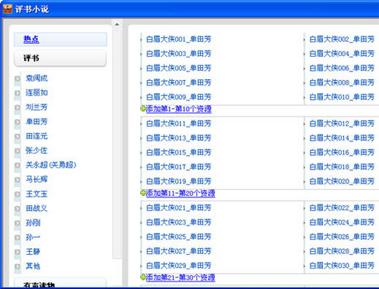This screenshot has height=289, width=379.
Task: Open episode 白眉大侠012_单田芳
Action: 342,123
